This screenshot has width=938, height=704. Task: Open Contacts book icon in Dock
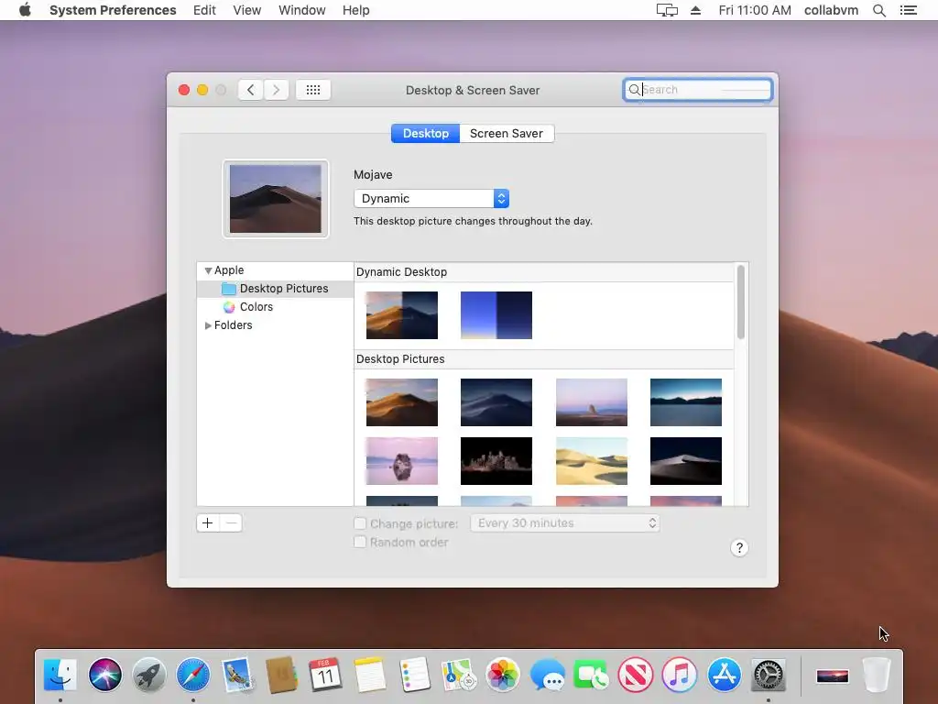tap(282, 675)
